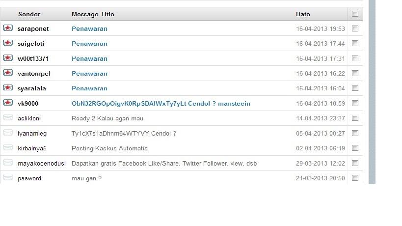Open the Facebook Like/Share message
Image resolution: width=402 pixels, height=226 pixels.
point(164,163)
